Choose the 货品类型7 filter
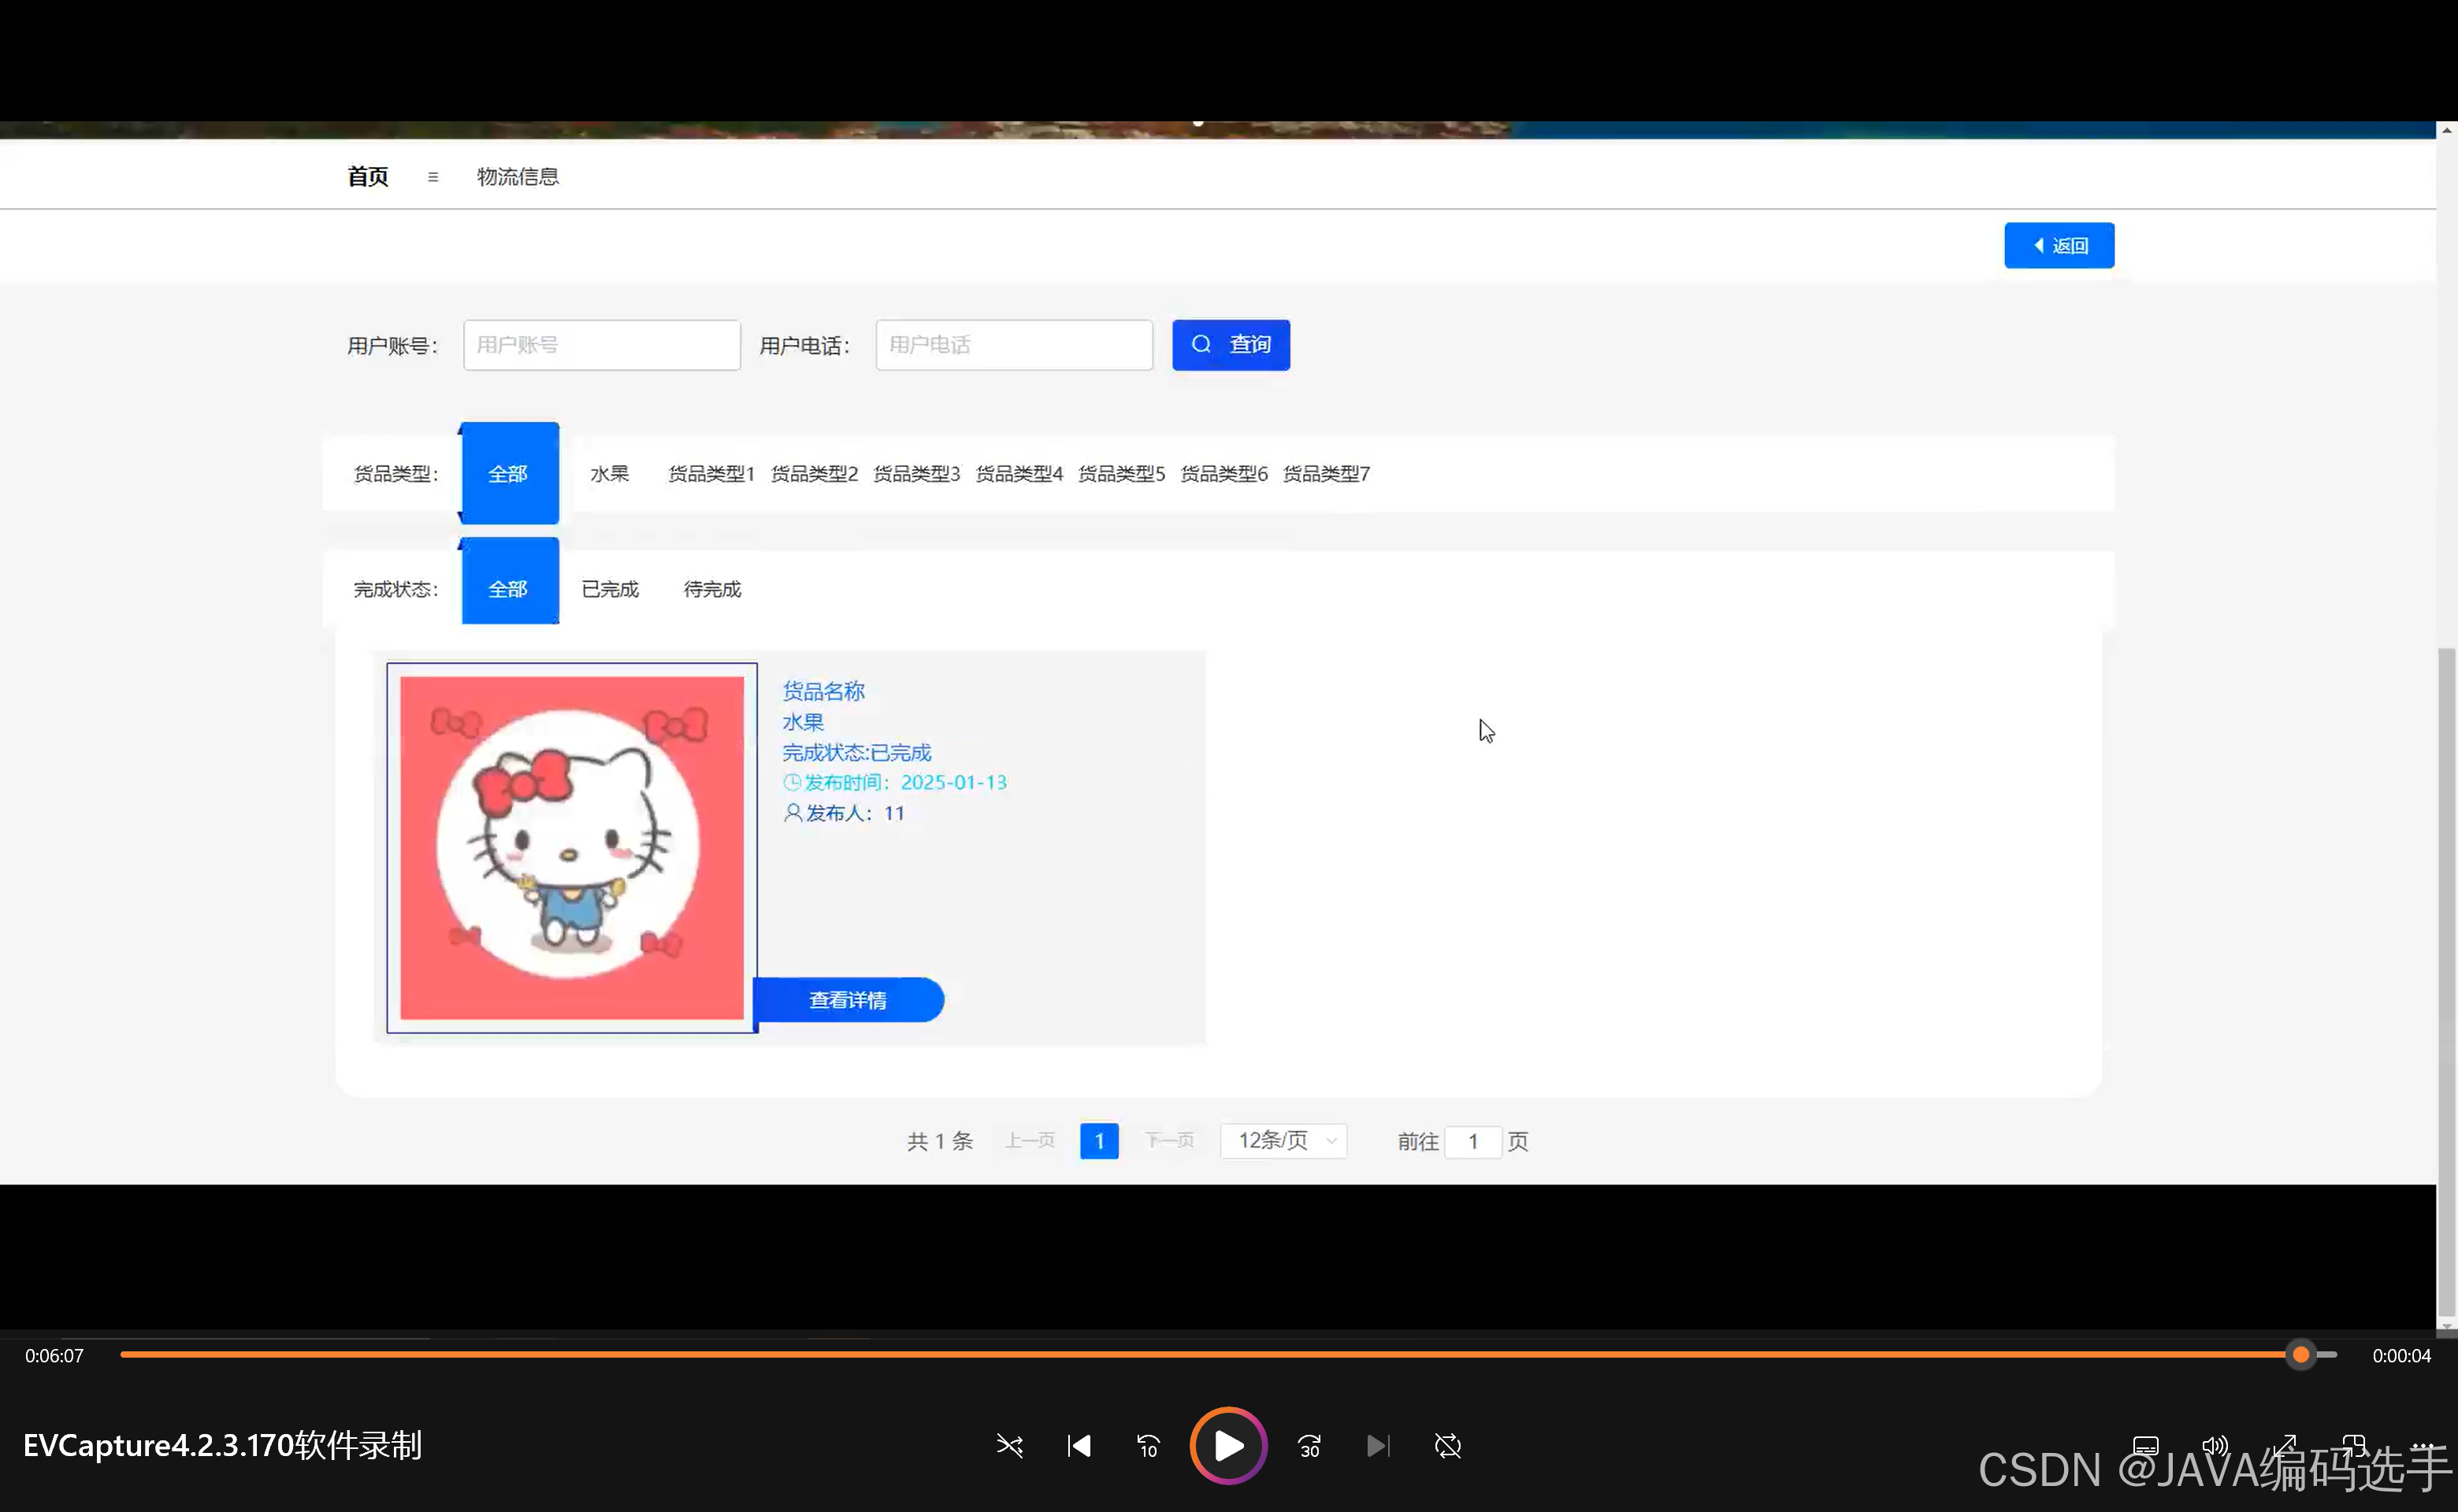The height and width of the screenshot is (1512, 2458). (x=1327, y=474)
